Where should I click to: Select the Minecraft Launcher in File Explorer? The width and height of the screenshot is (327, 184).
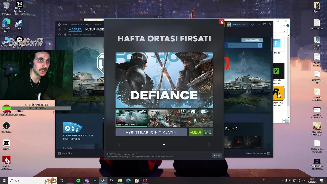pos(278,73)
